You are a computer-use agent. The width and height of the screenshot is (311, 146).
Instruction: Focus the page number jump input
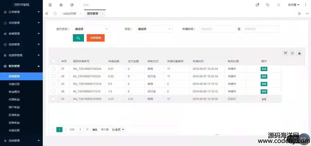coord(80,130)
